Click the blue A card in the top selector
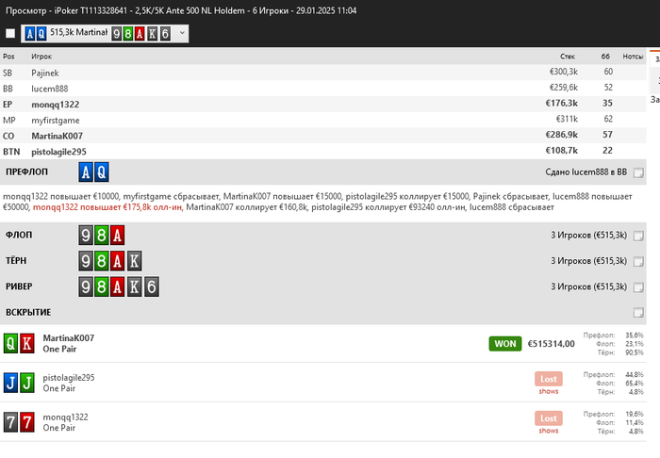This screenshot has width=660, height=458. click(x=29, y=33)
